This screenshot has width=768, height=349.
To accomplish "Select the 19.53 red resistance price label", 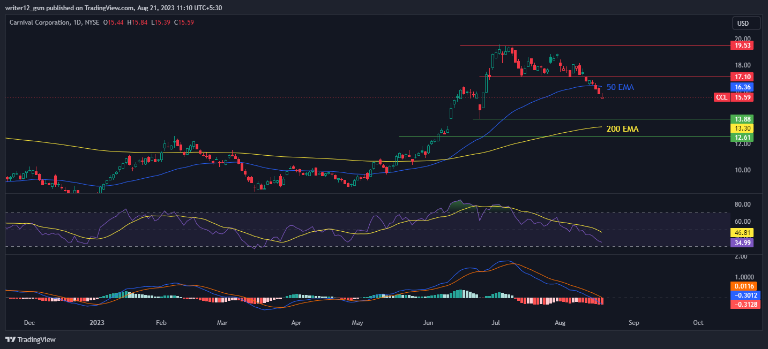I will click(742, 45).
